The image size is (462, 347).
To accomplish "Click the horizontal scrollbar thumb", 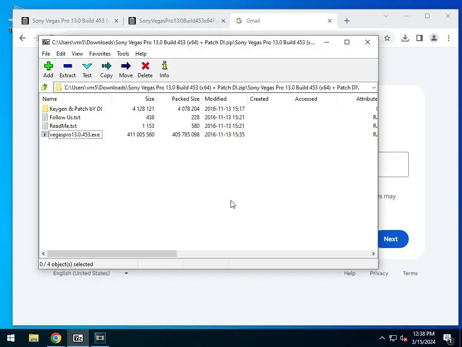I will 112,254.
